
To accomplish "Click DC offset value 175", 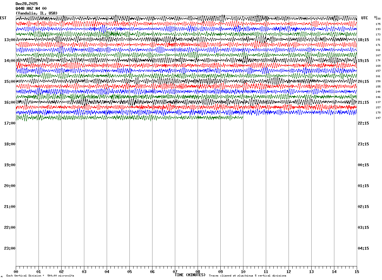I will (x=378, y=24).
